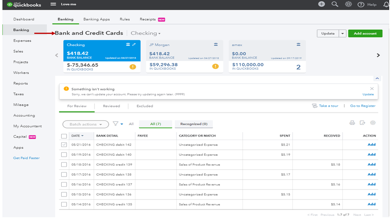
Task: Open the settings gear in top bar
Action: 348,4
